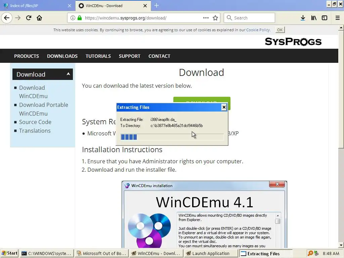The image size is (344, 258).
Task: Accept cookies with the OK button
Action: pyautogui.click(x=280, y=30)
